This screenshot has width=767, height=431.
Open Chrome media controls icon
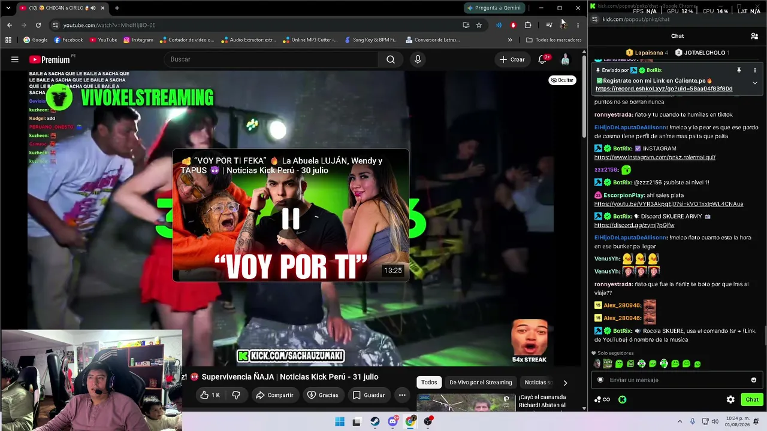tap(549, 25)
